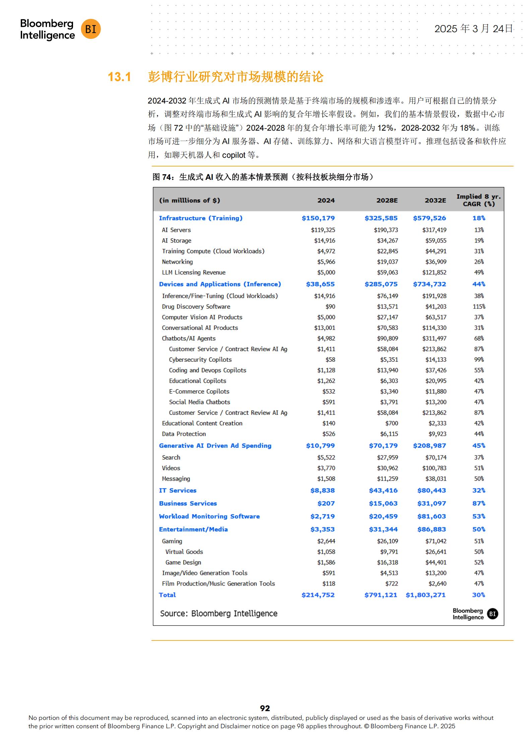Click the "Image/Video Generation Tools" label

[x=205, y=573]
